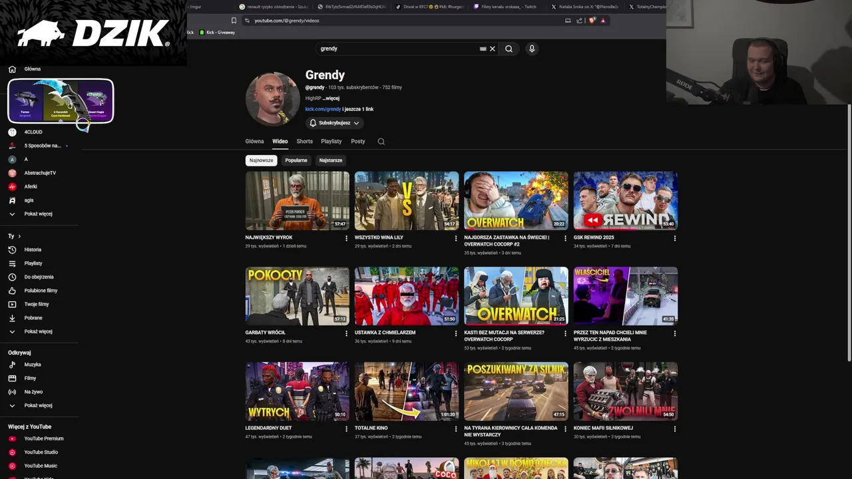
Task: Expand channel description with ...więcej
Action: (331, 98)
